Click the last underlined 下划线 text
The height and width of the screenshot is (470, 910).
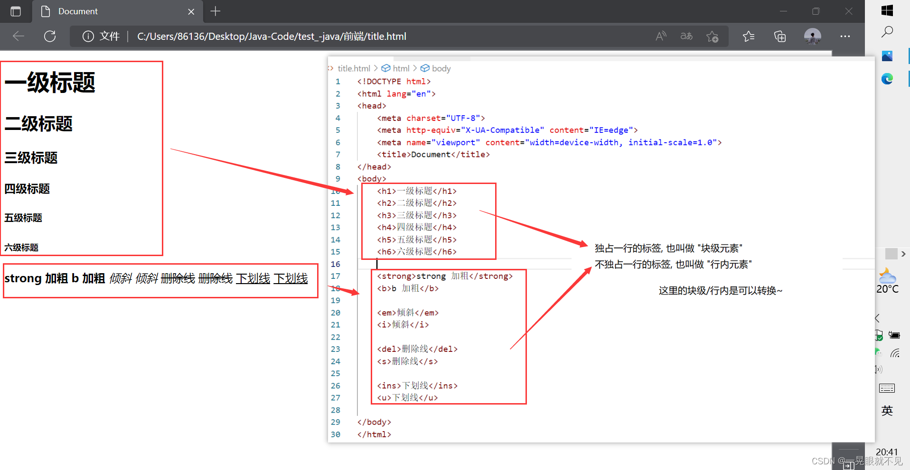[291, 278]
